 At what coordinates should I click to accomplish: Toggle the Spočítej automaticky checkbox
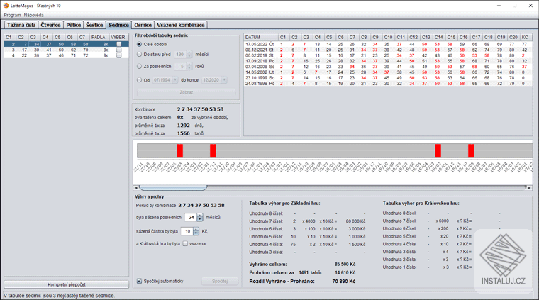[x=139, y=281]
